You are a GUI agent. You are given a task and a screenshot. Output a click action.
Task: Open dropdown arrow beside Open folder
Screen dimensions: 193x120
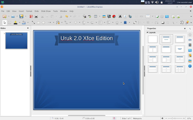[x=17, y=16]
